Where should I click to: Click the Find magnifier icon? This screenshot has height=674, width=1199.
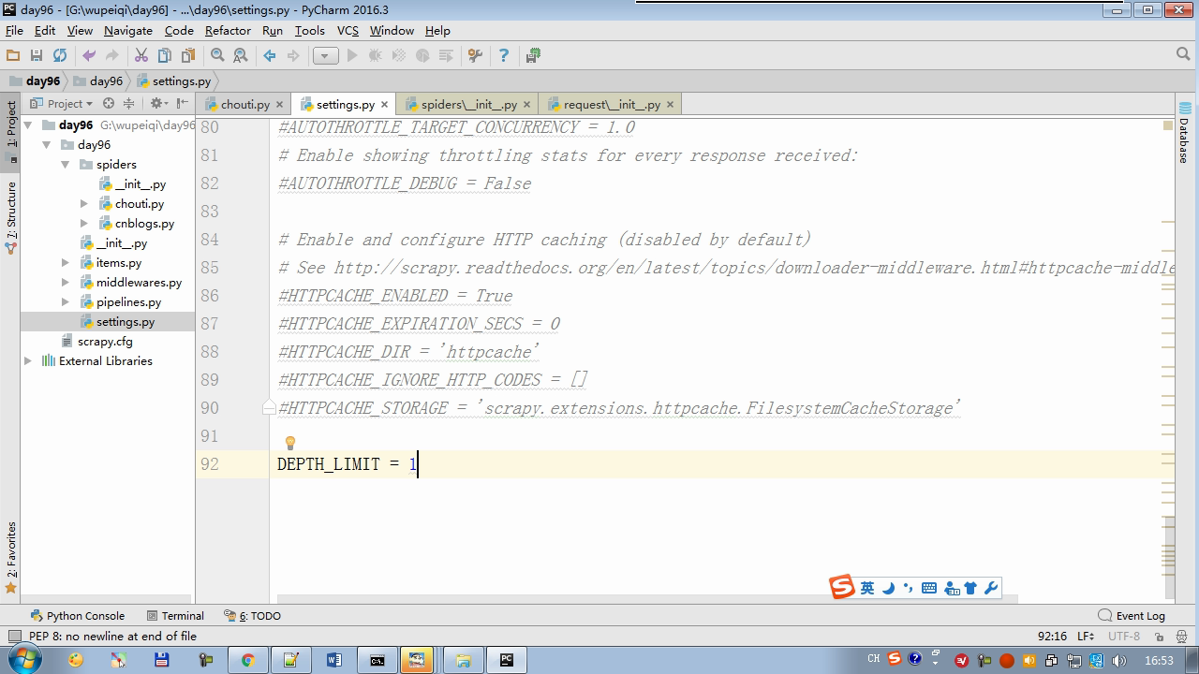click(x=217, y=55)
